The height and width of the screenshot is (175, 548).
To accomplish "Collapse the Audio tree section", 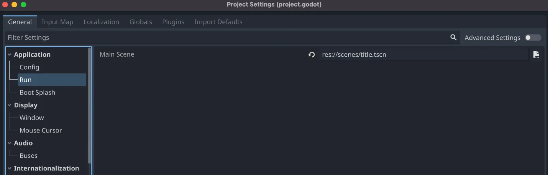I will pos(10,143).
